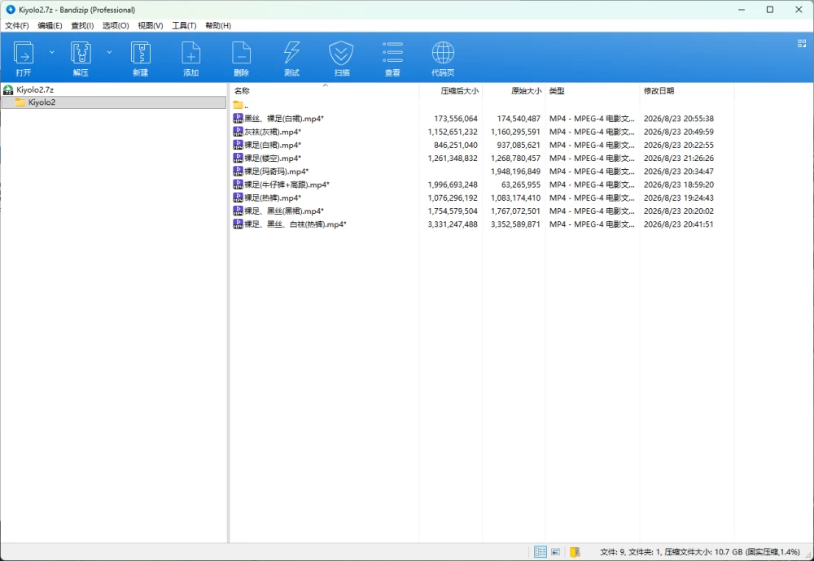Click video icon of 裸足(镂空).mp4
This screenshot has width=814, height=561.
tap(238, 159)
